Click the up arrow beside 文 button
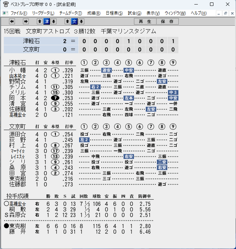The width and height of the screenshot is (236, 249). tap(67, 21)
